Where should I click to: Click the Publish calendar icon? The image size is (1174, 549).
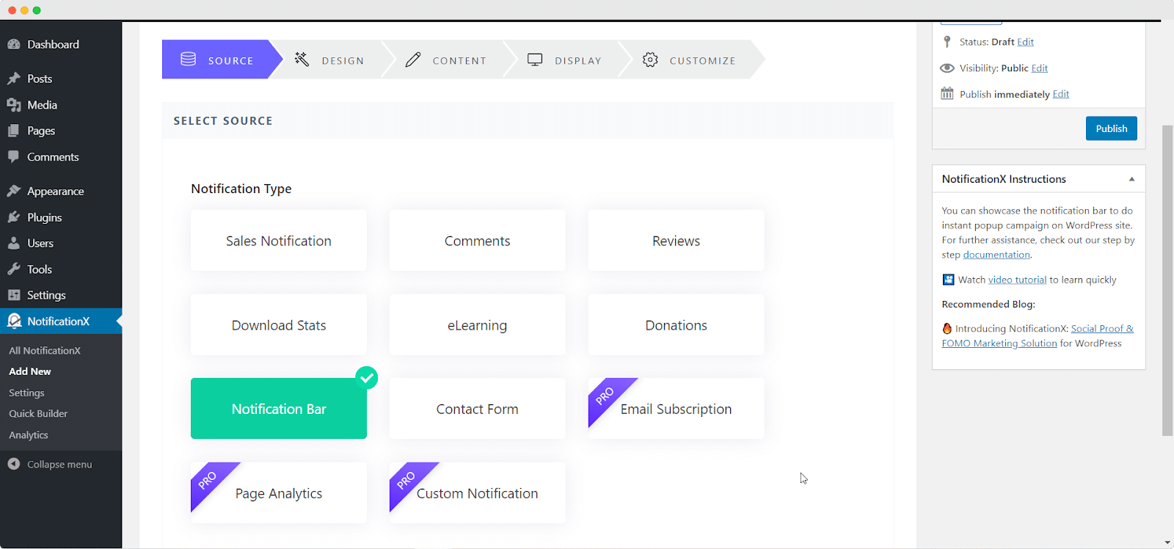coord(947,94)
